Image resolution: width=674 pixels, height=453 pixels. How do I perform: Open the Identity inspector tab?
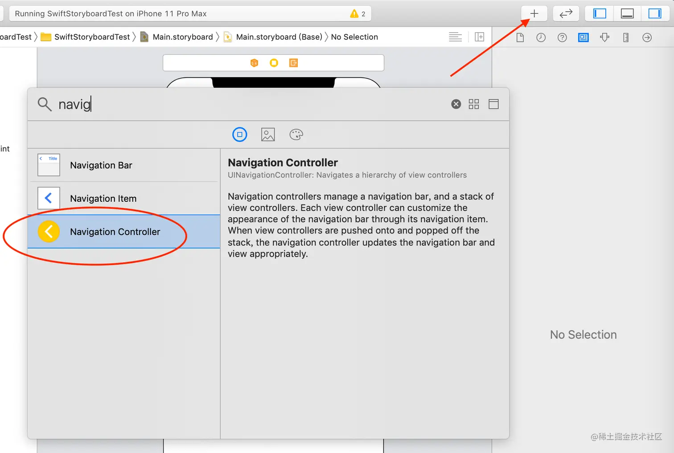click(x=583, y=37)
